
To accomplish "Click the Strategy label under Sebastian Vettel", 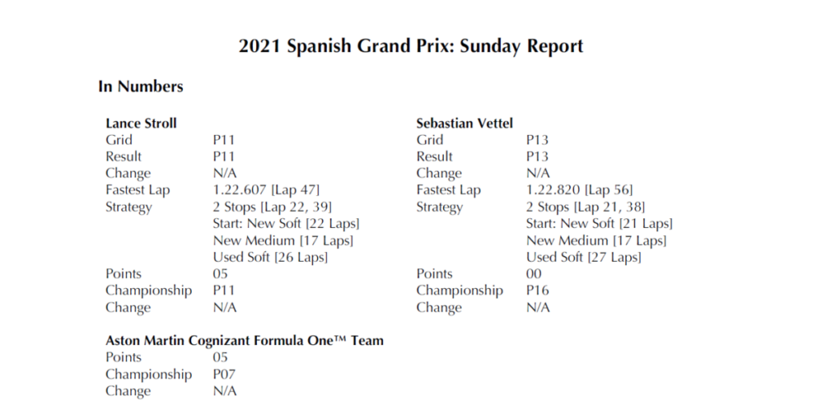I will click(439, 207).
